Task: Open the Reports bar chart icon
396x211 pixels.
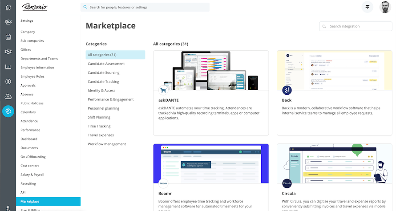Action: (8, 67)
